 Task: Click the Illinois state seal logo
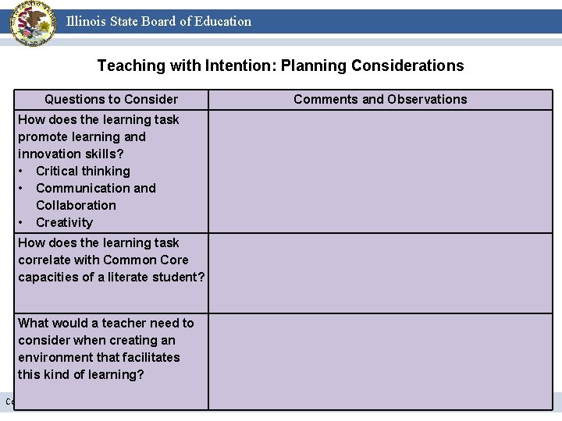tap(33, 23)
